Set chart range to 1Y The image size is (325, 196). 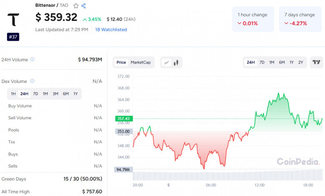point(291,62)
